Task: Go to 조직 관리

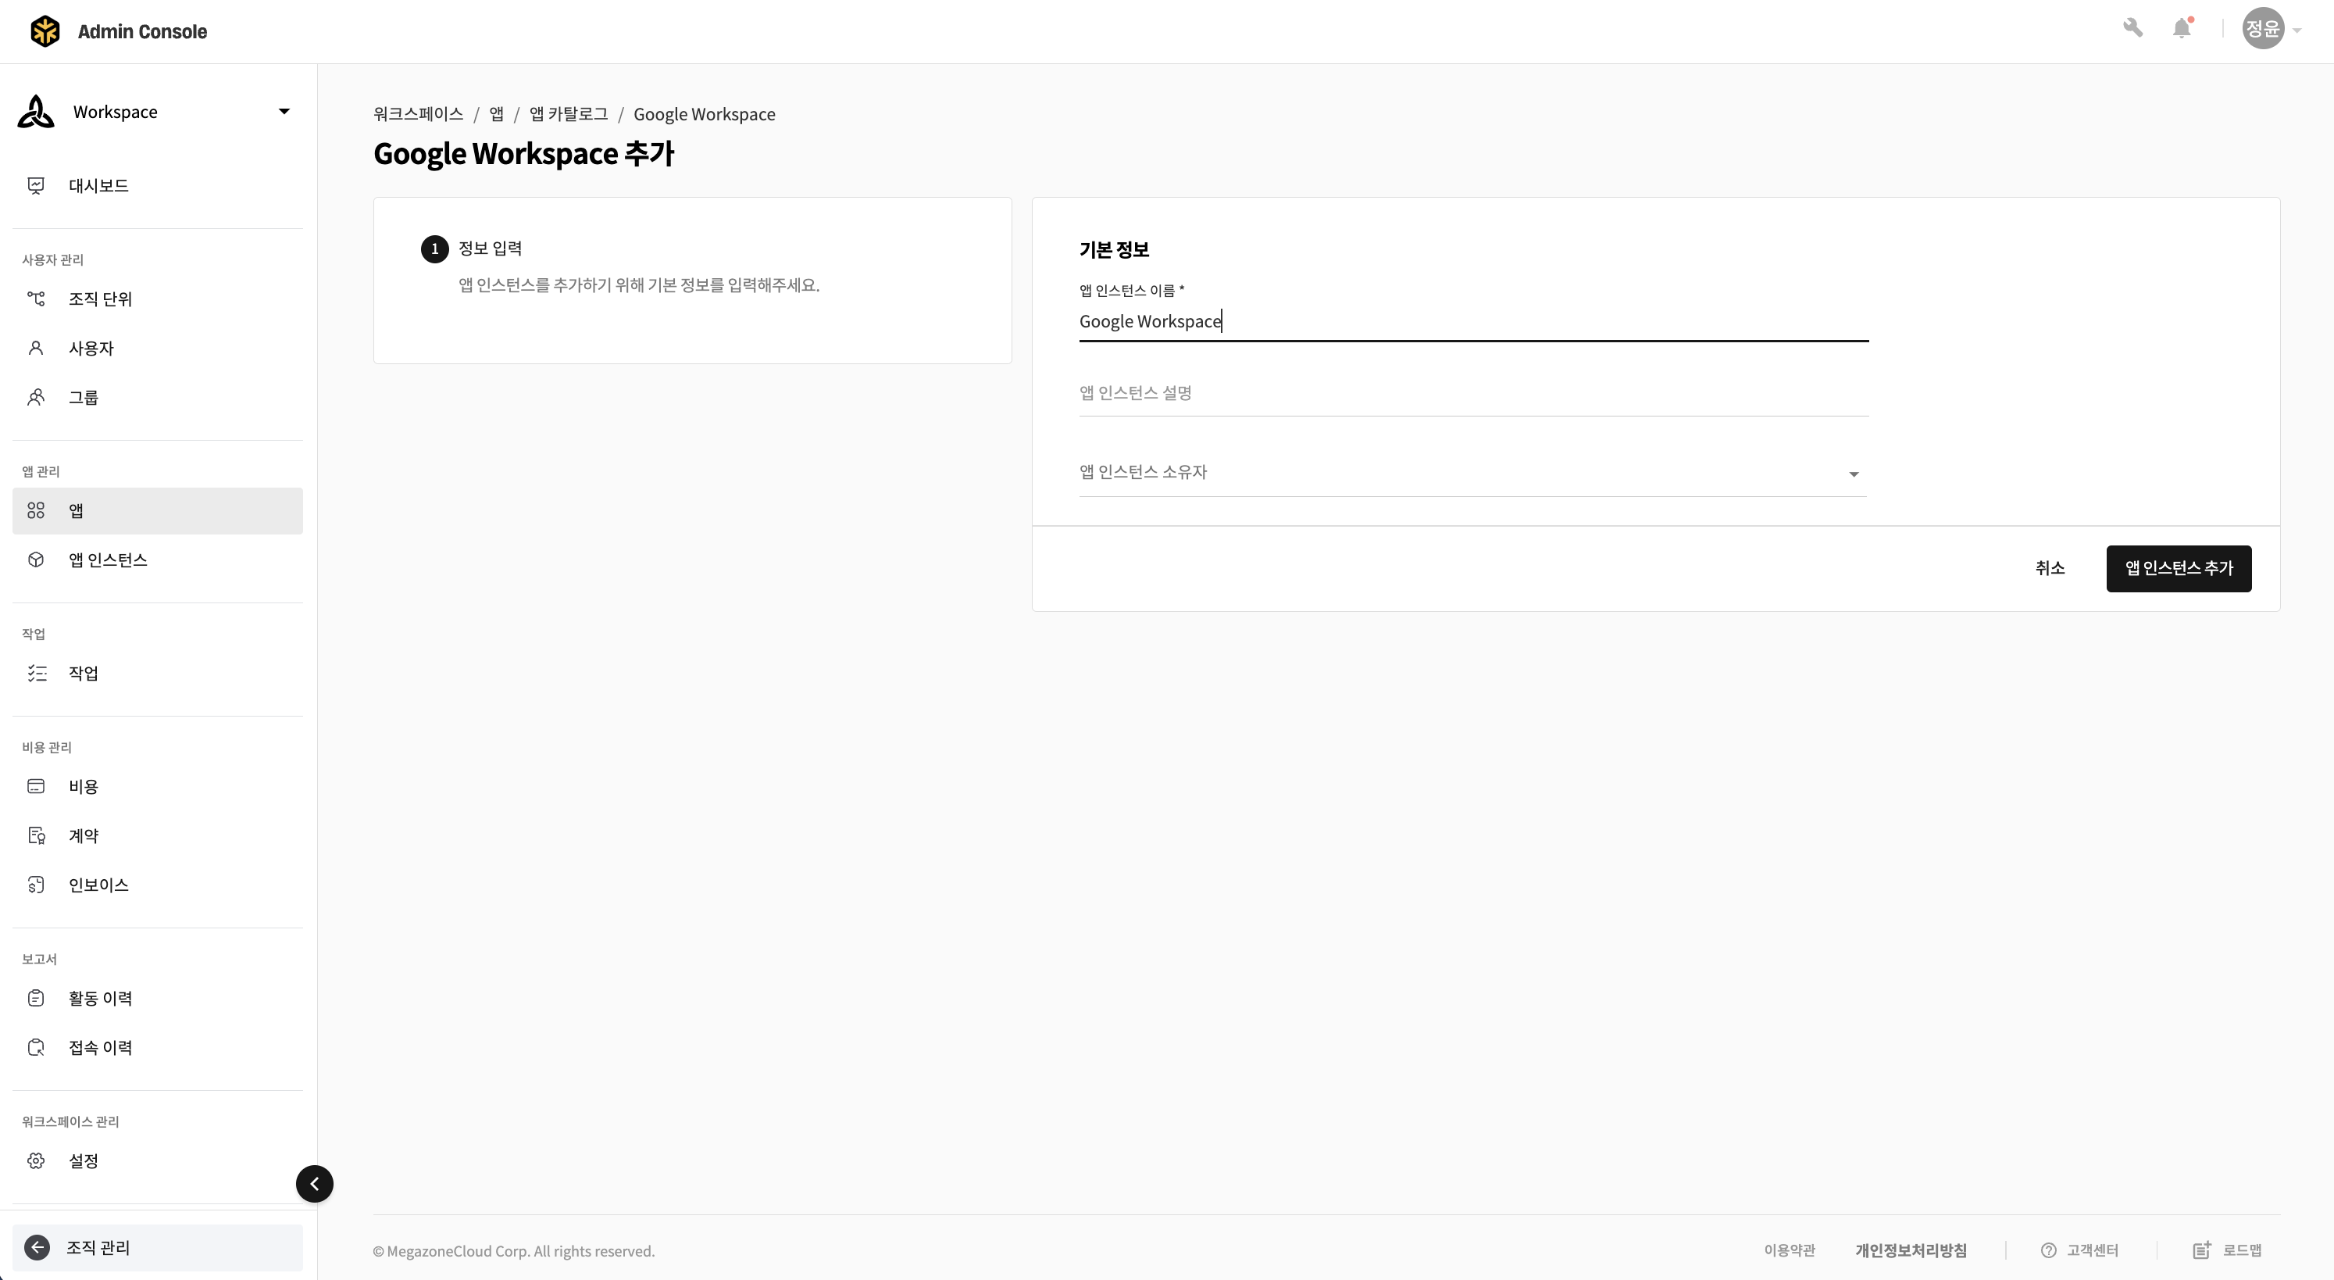Action: 158,1248
